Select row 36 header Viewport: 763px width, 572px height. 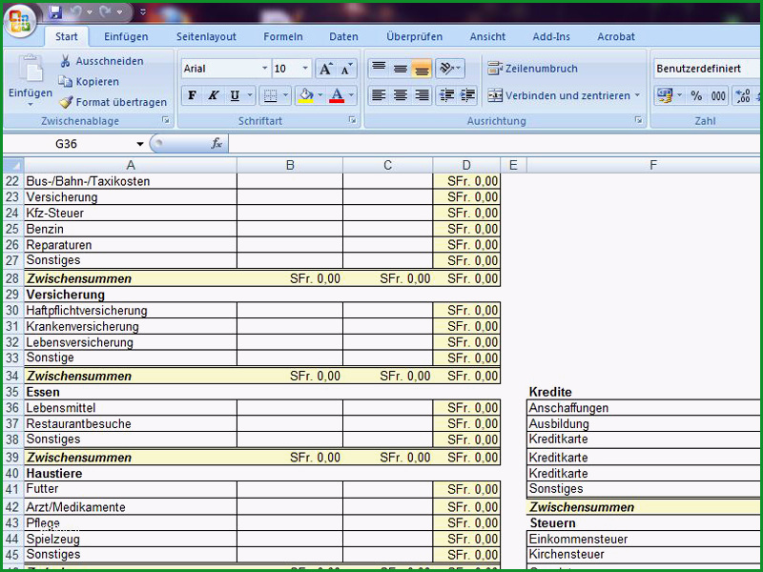click(x=12, y=408)
